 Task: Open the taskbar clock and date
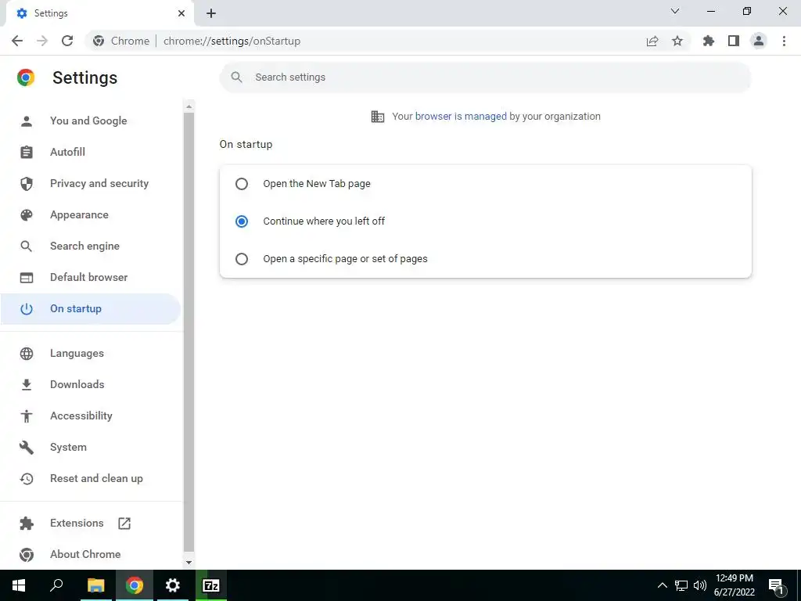734,585
